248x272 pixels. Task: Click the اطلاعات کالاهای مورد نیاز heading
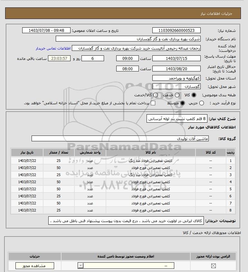[x=212, y=127]
